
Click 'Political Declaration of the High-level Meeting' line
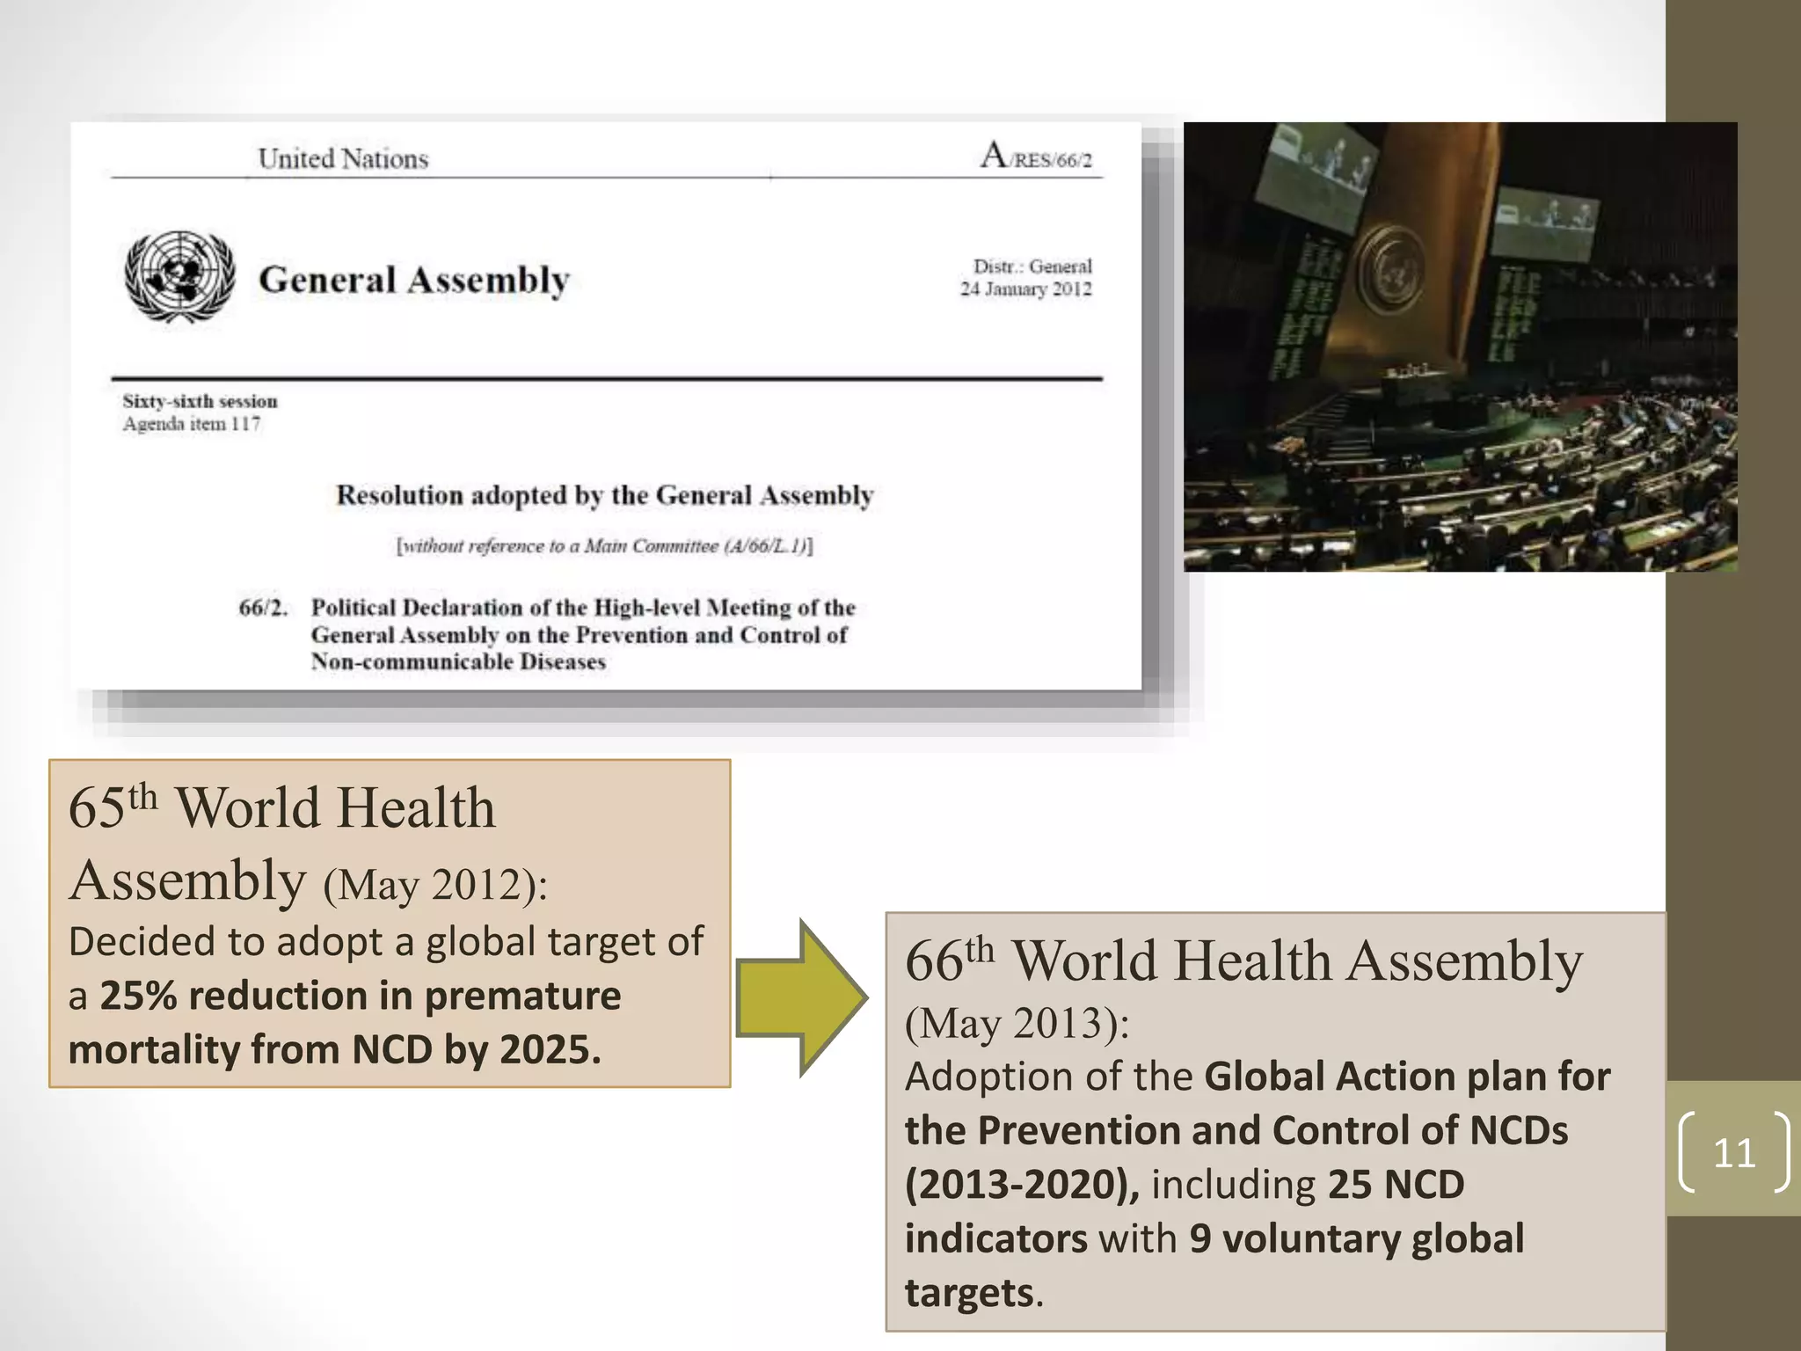point(583,608)
